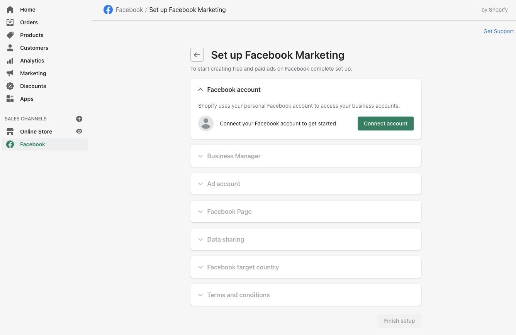Click the Facebook breadcrumb link in header
This screenshot has width=516, height=335.
[x=129, y=10]
